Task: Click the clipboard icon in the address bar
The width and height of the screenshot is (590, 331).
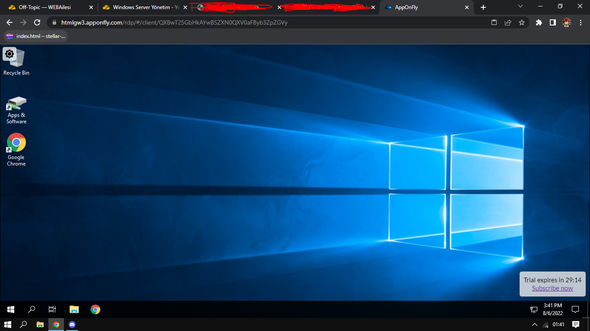Action: 494,22
